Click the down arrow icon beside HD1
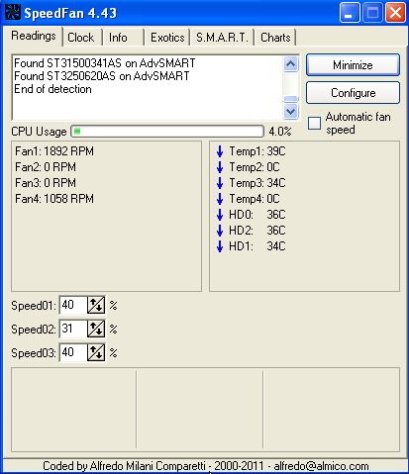Viewport: 409px width, 474px height. [x=220, y=246]
